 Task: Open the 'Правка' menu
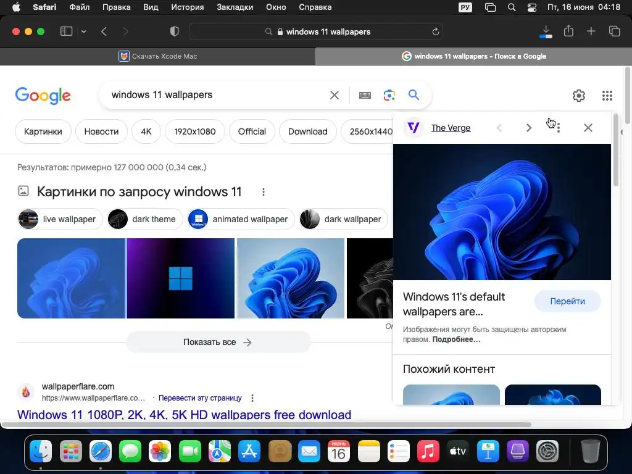[x=116, y=7]
